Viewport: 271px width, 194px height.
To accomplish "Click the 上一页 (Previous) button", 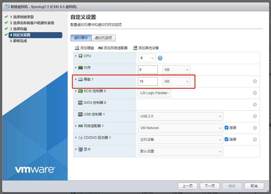I will click(x=187, y=186).
